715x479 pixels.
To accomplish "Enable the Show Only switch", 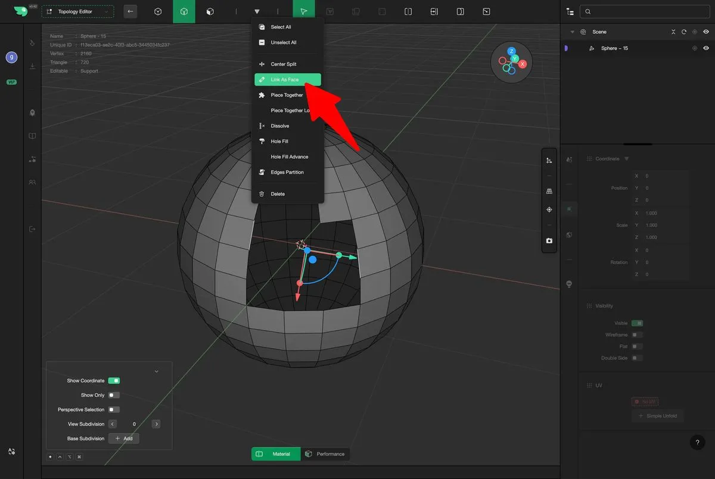I will click(x=114, y=395).
